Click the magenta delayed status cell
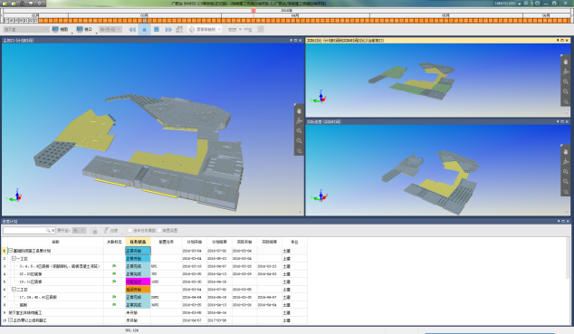 pos(138,282)
